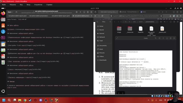Show image properties info icon in viewer
This screenshot has width=183, height=103.
(160, 38)
